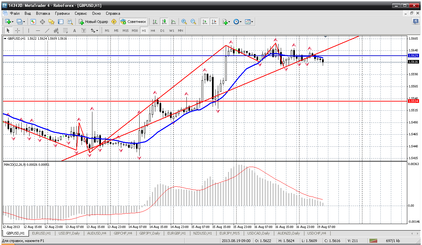Toggle the Terminal panel icon

click(61, 22)
